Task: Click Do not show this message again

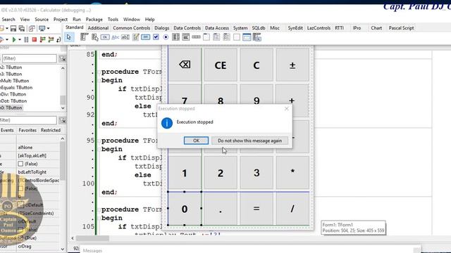Action: click(x=249, y=141)
